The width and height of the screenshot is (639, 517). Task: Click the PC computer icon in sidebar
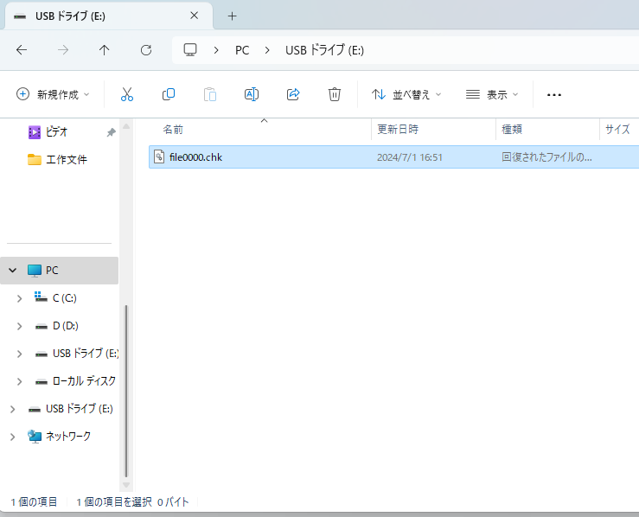(x=35, y=270)
